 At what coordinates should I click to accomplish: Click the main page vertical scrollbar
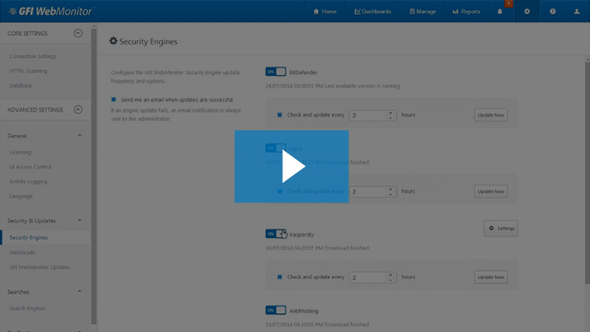tap(587, 172)
